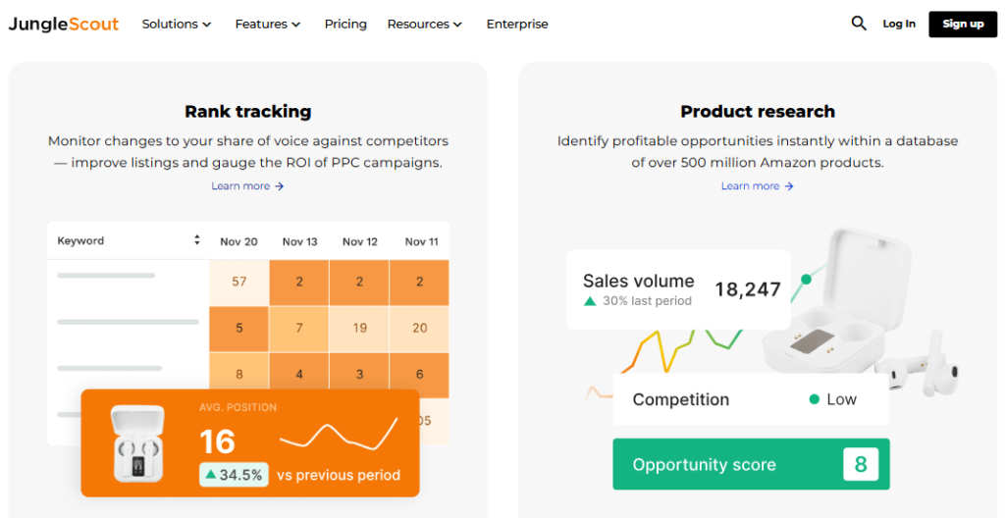Viewport: 1005px width, 518px height.
Task: Click the JungleScout logo
Action: point(64,25)
